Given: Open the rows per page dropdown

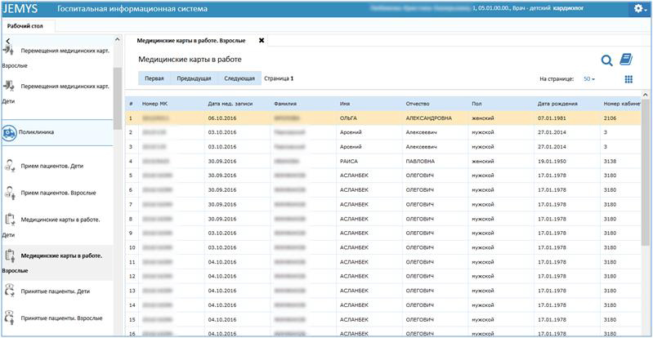Looking at the screenshot, I should [588, 79].
